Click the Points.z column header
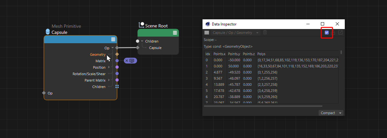The image size is (387, 138). tap(249, 54)
